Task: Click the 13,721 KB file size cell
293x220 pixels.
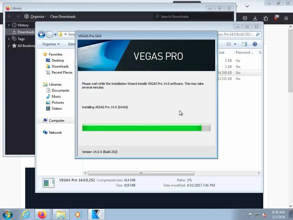Action: (x=225, y=78)
